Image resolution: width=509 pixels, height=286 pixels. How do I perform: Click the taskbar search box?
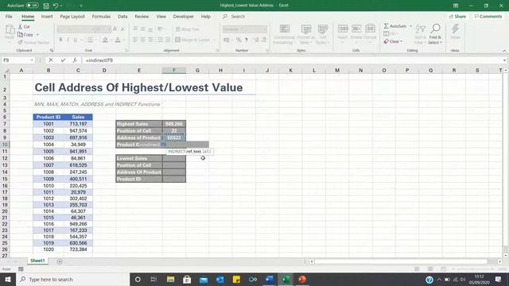[72, 279]
